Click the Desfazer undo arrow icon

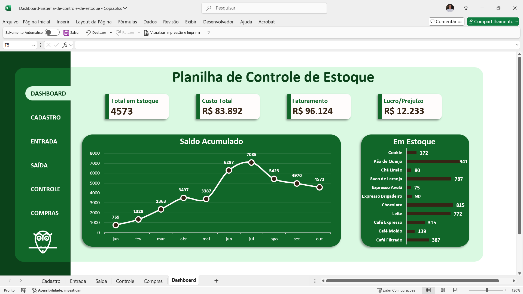(88, 33)
